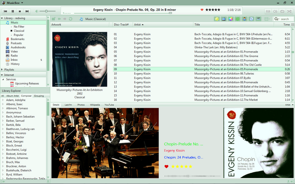Open the equalizer settings button

[268, 11]
